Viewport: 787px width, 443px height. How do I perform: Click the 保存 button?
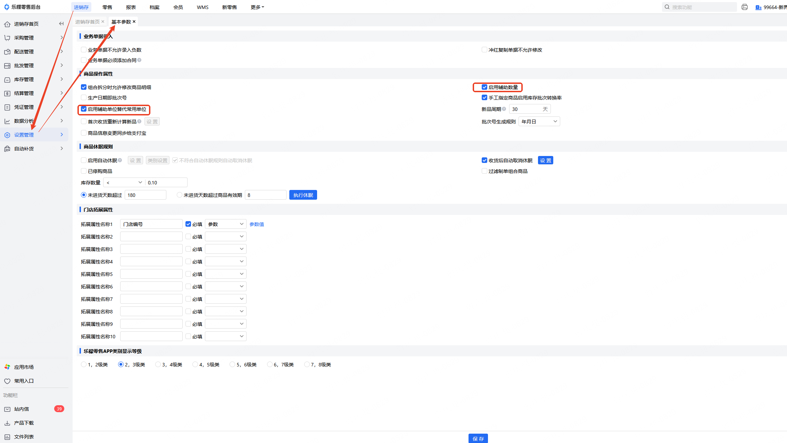coord(478,438)
